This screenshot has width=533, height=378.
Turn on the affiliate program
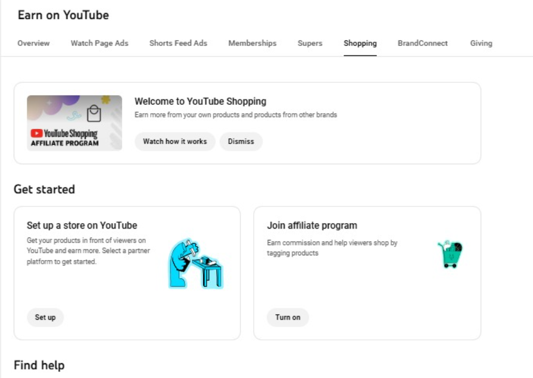pyautogui.click(x=288, y=317)
